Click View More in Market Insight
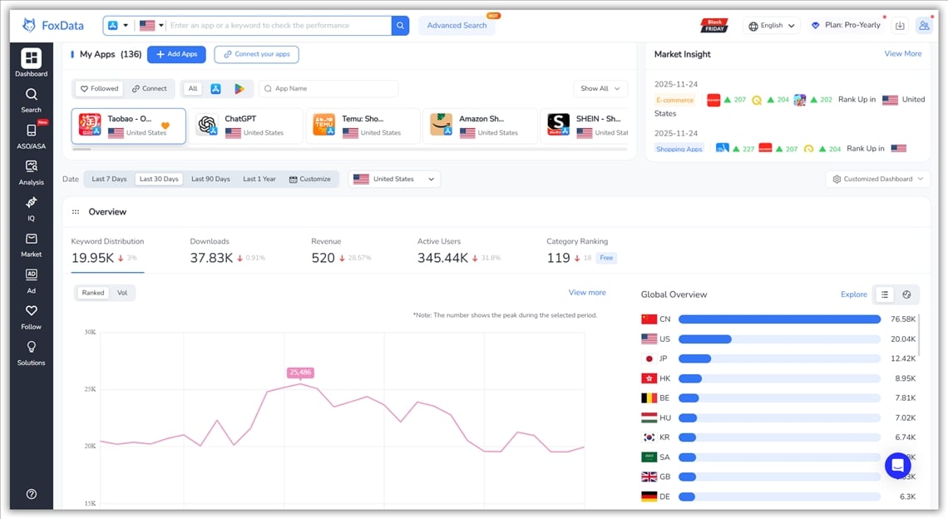The image size is (948, 519). (x=902, y=54)
